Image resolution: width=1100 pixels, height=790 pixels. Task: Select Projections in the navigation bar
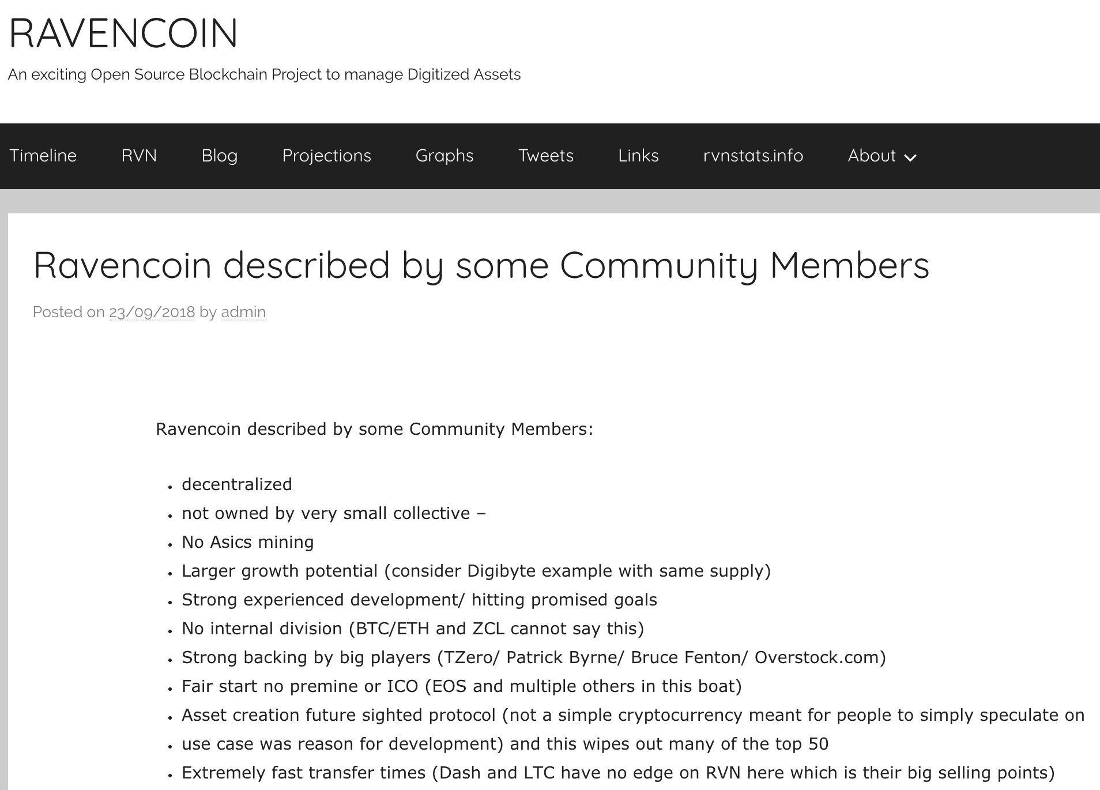(326, 156)
